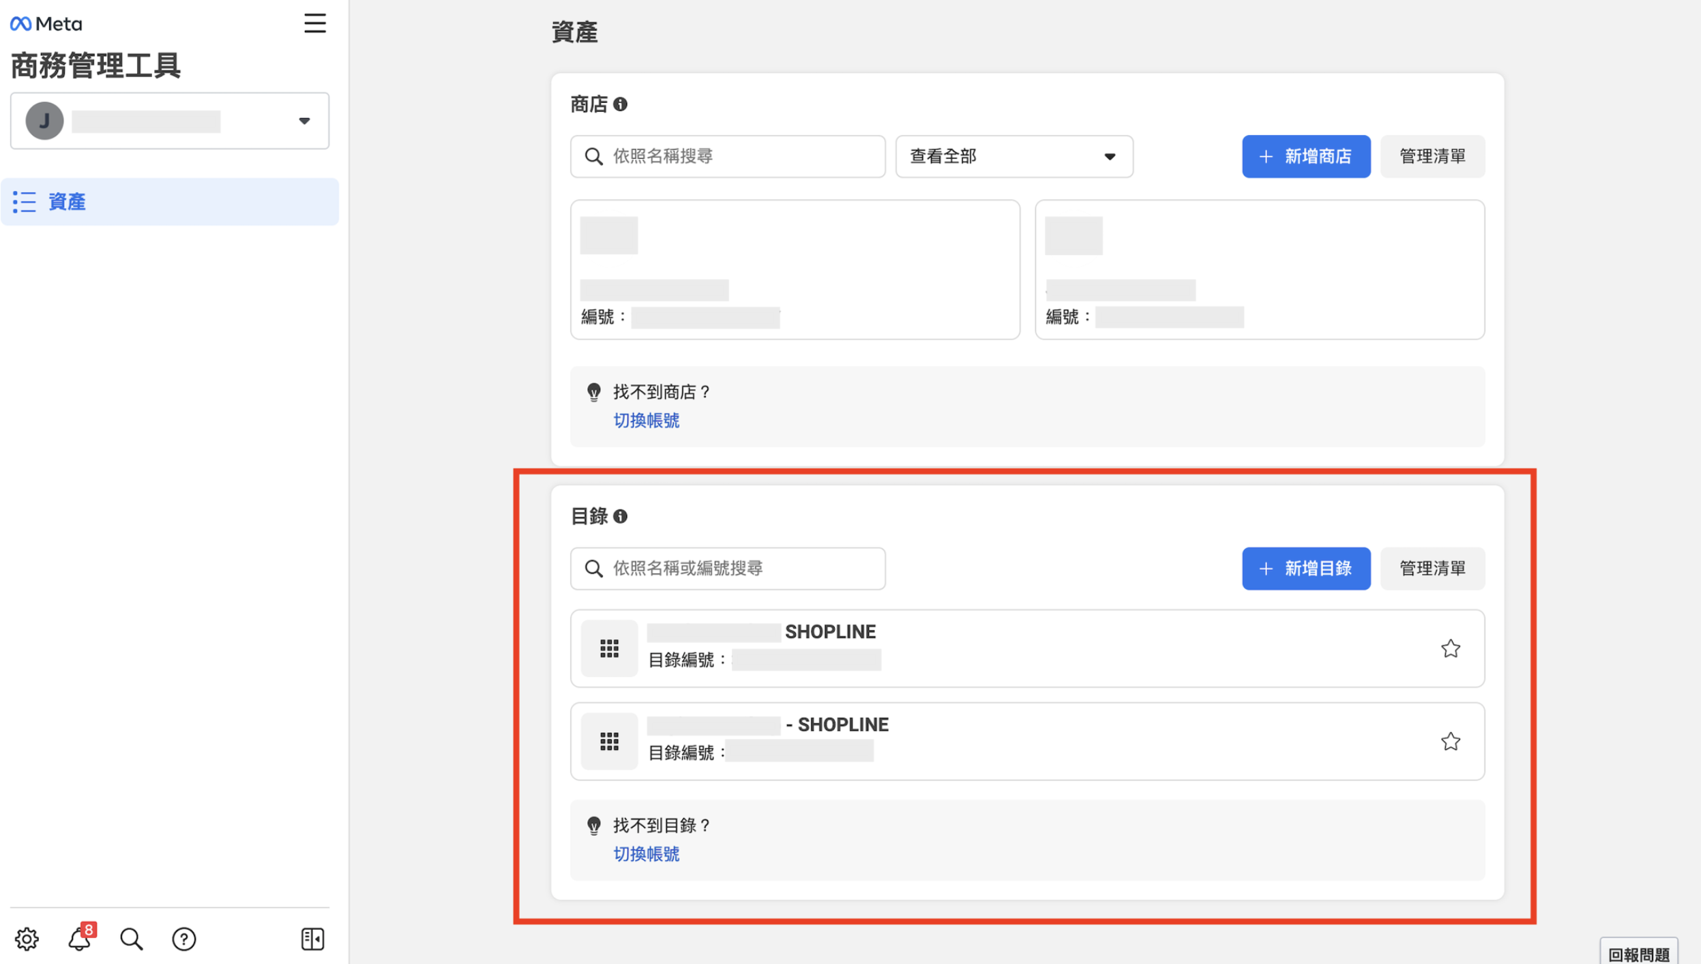Click 切換帳號 link under 找不到目錄
The height and width of the screenshot is (964, 1701).
(646, 854)
